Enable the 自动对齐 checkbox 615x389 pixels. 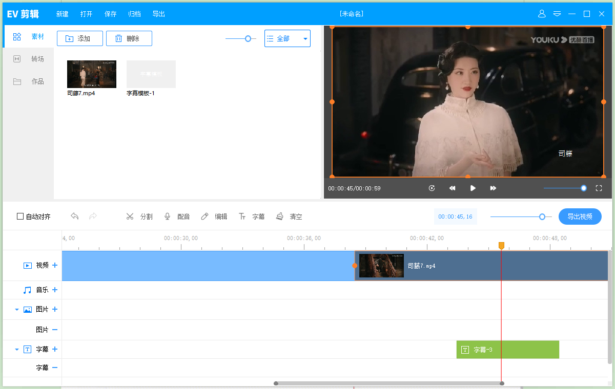[20, 217]
